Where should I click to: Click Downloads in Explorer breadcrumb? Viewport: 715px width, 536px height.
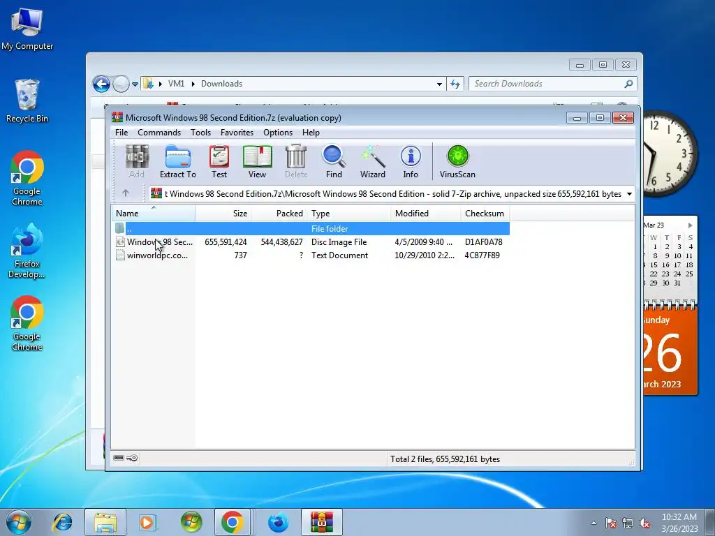(221, 84)
